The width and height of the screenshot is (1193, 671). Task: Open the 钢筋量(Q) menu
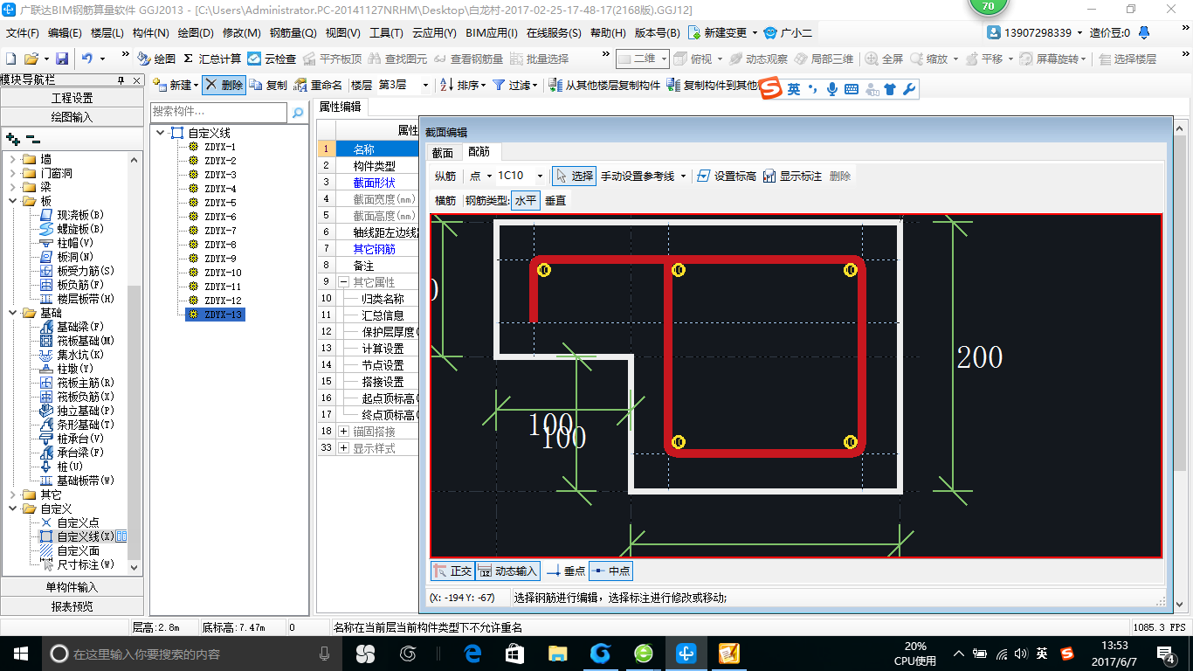tap(293, 32)
